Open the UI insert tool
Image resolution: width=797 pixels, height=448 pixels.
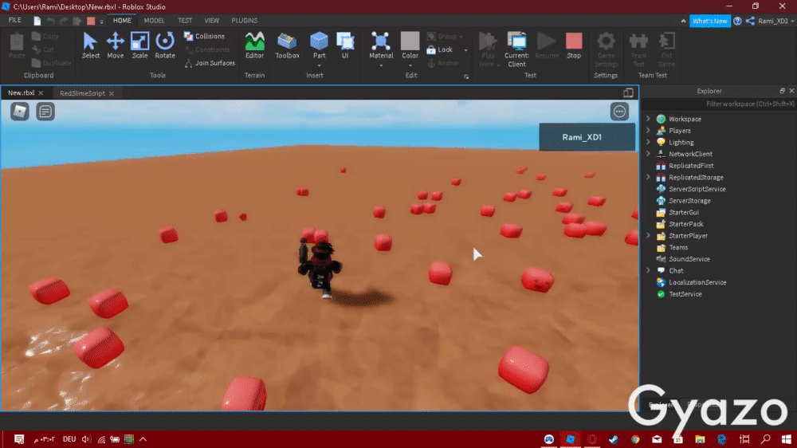345,45
